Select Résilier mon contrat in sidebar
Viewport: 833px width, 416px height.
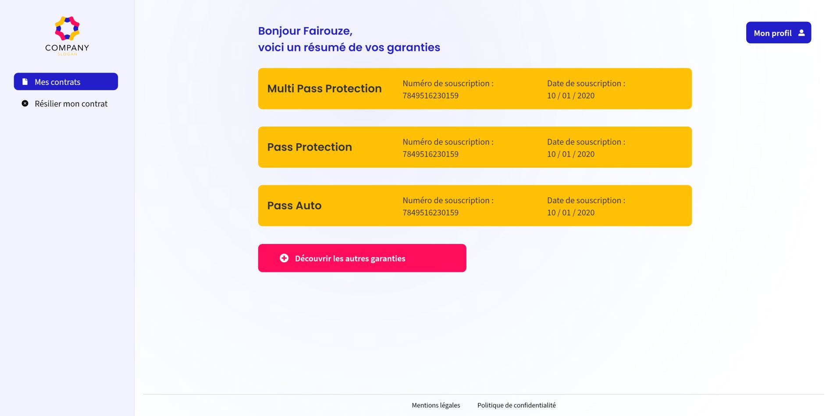point(71,104)
